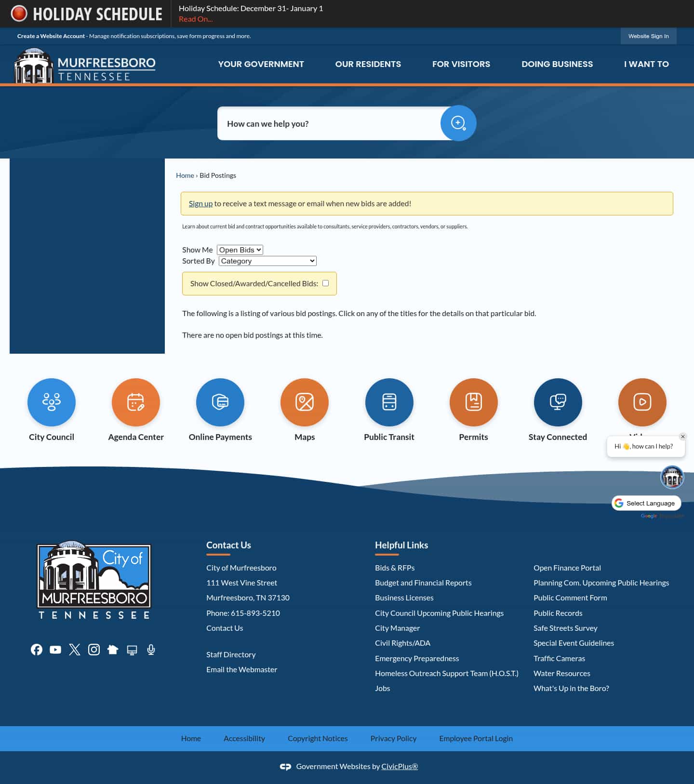Click the podcast microphone icon
This screenshot has width=694, height=784.
click(151, 650)
